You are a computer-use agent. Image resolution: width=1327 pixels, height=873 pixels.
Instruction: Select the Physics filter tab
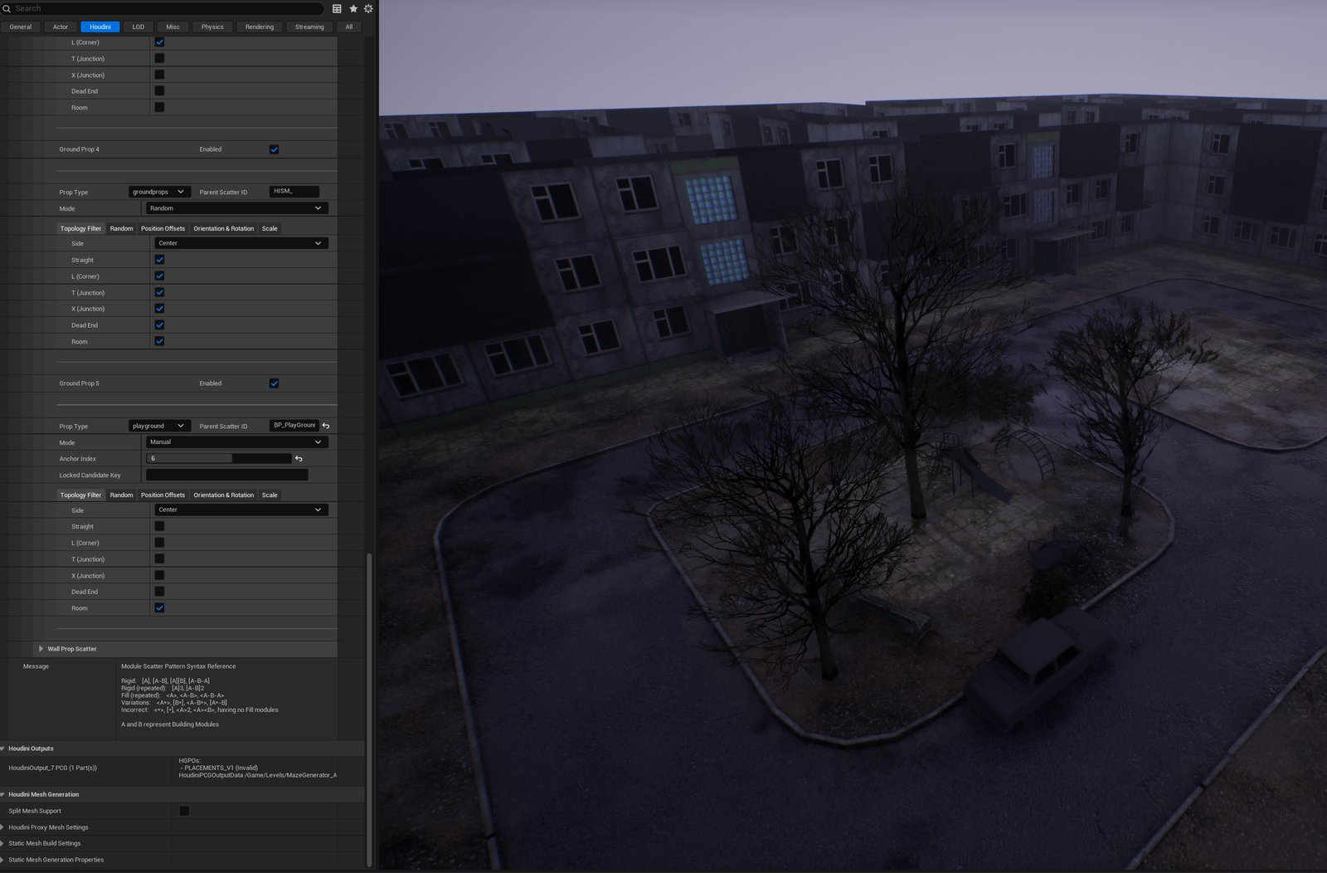212,27
